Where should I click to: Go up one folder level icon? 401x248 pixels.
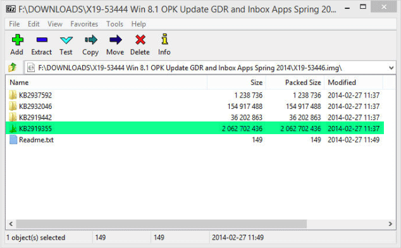(12, 68)
